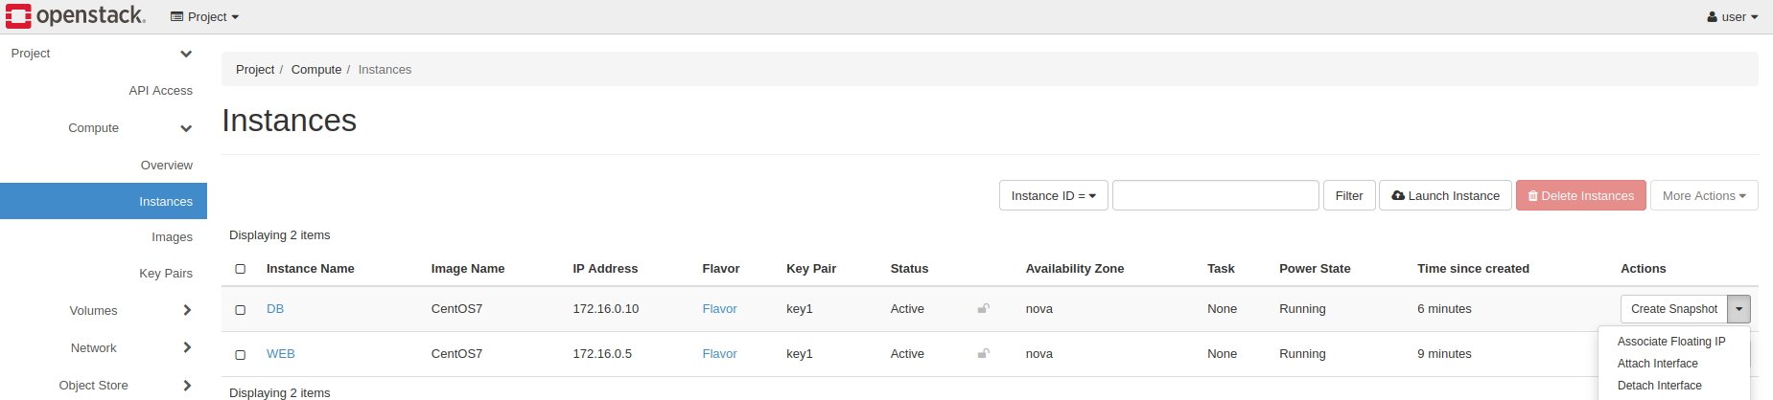Click the lock icon in DB row
This screenshot has height=400, width=1773.
(983, 309)
